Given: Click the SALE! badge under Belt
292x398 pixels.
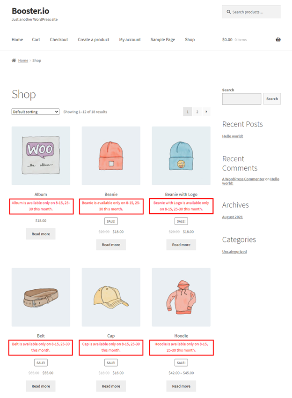Looking at the screenshot, I should 41,363.
